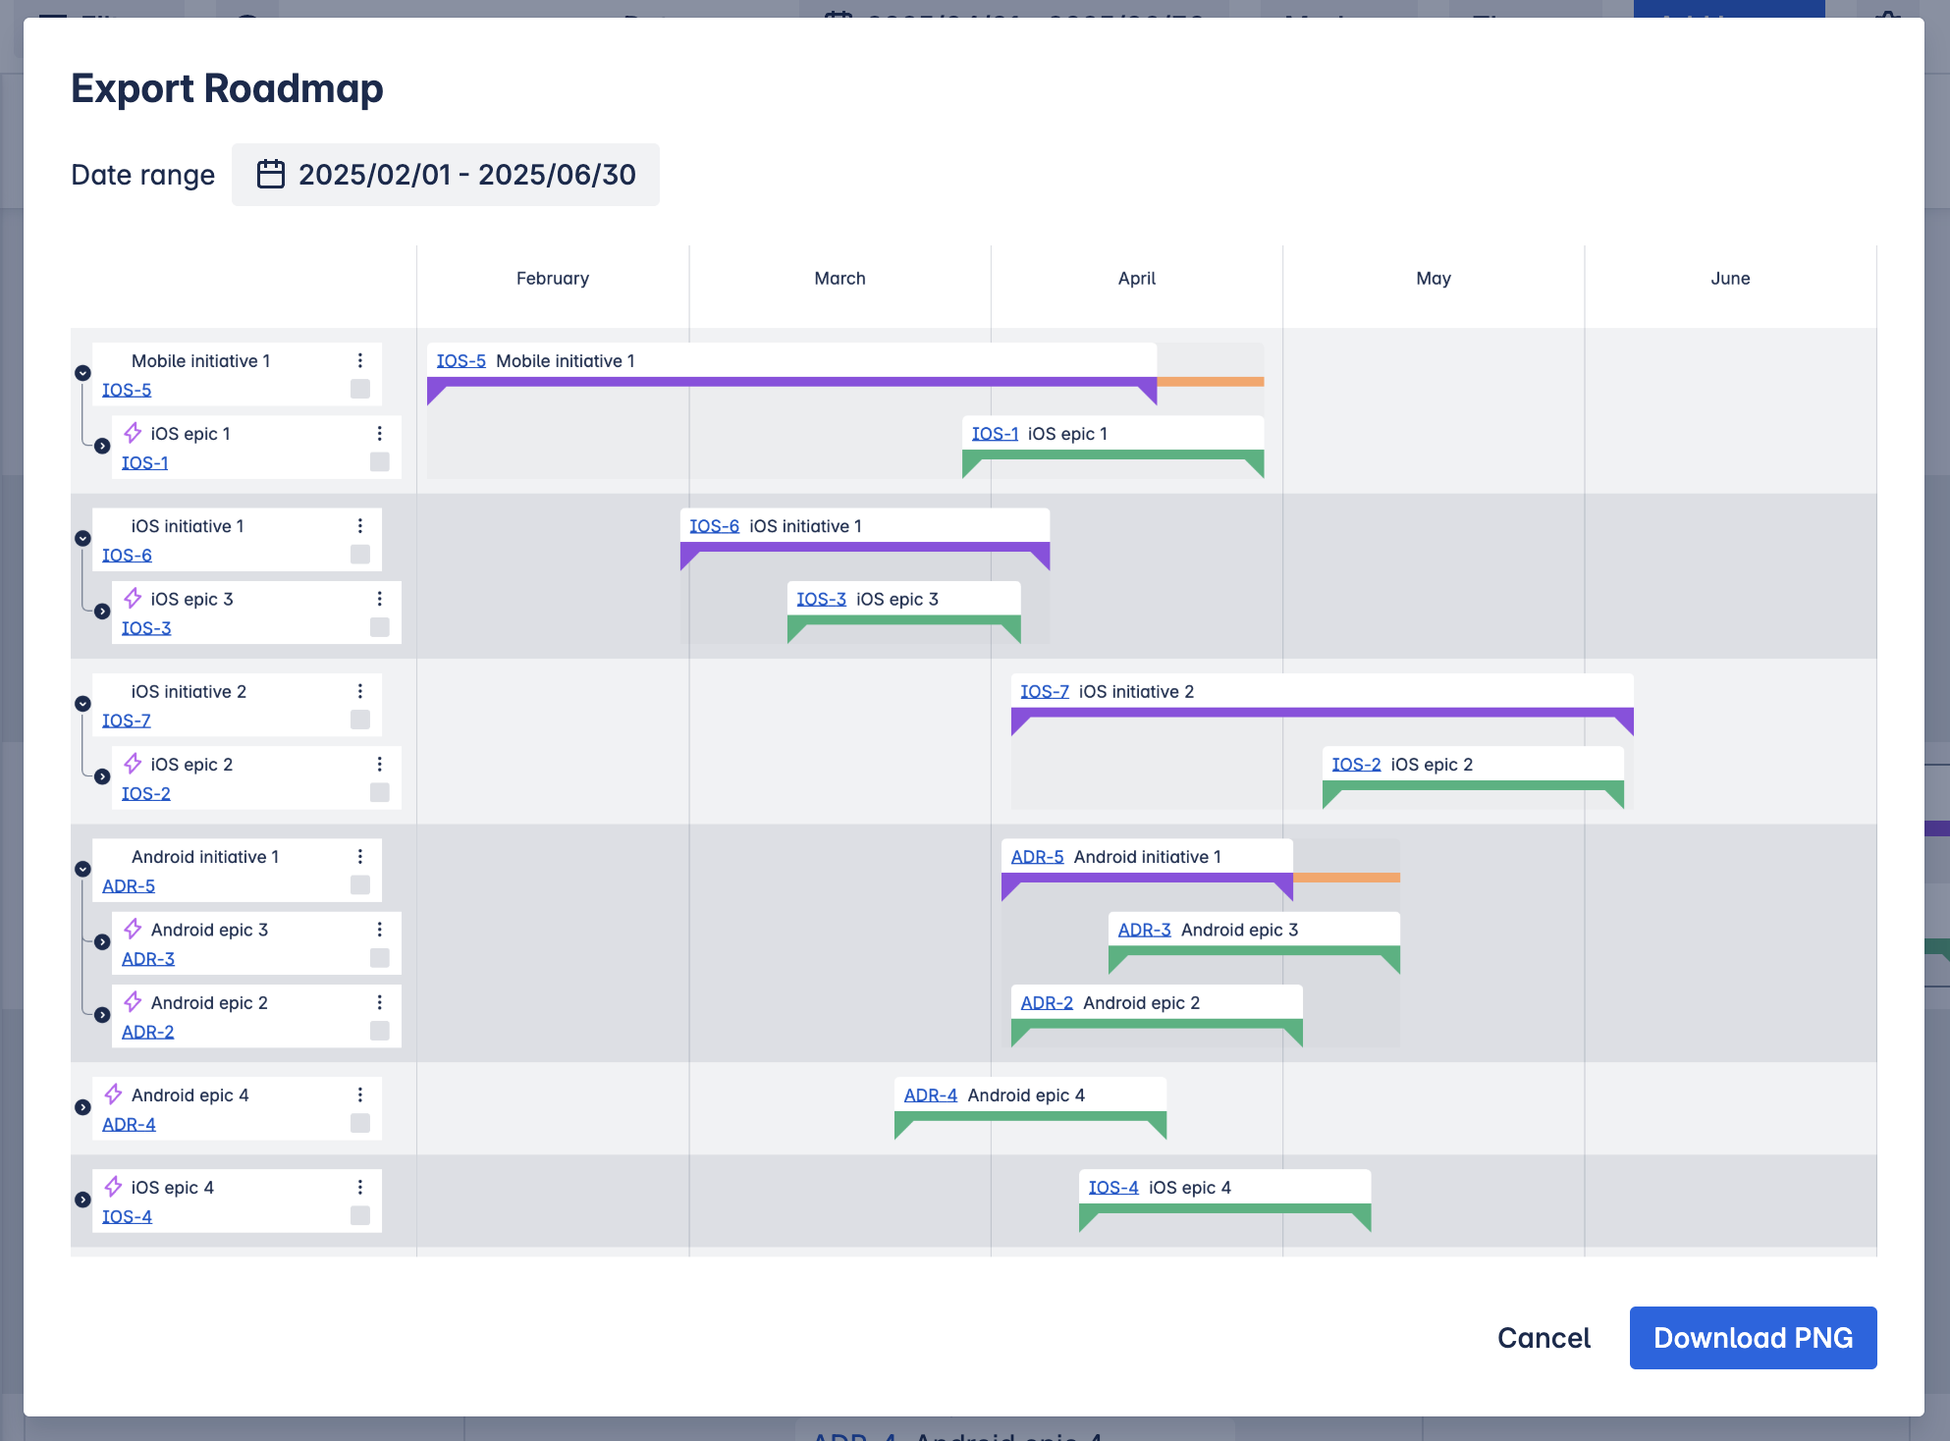
Task: Open the date range input field
Action: tap(466, 175)
